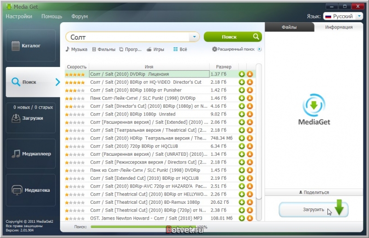
Task: Open Расширенный поиск gear option
Action: tap(233, 49)
